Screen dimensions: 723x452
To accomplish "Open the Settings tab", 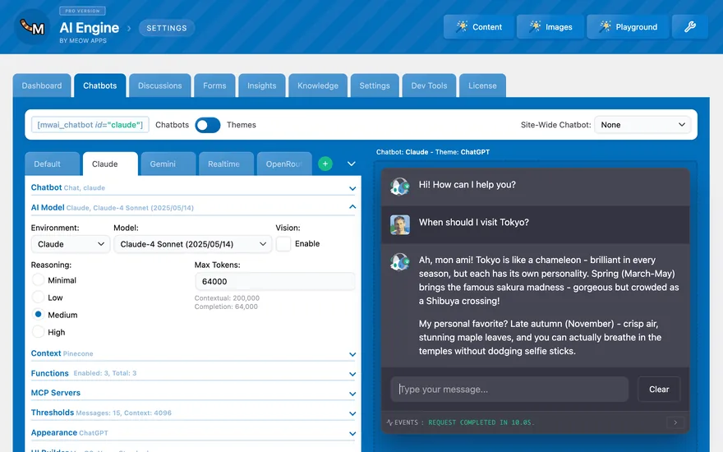I will point(375,85).
